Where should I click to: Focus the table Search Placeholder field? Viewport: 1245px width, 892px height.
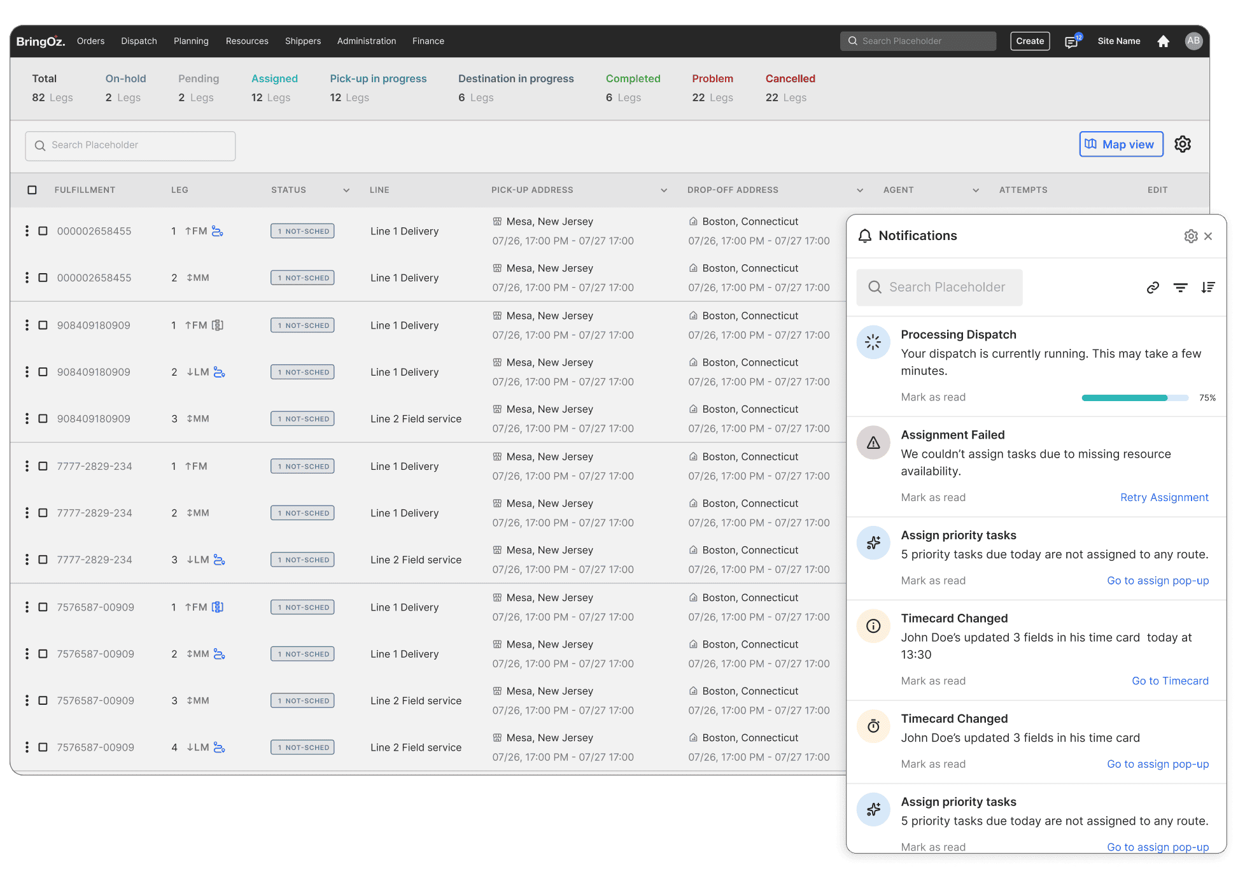point(130,146)
